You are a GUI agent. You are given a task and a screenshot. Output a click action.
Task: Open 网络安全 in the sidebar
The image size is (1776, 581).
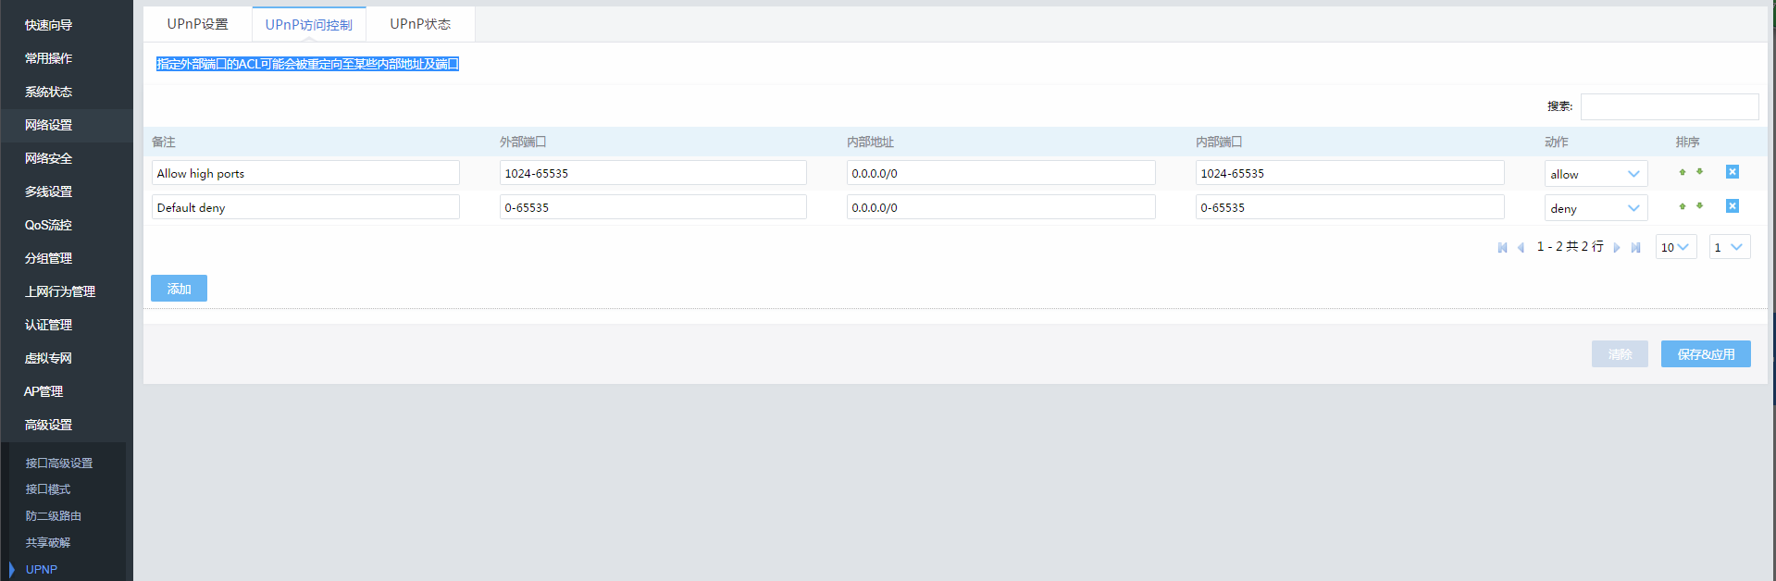point(48,158)
